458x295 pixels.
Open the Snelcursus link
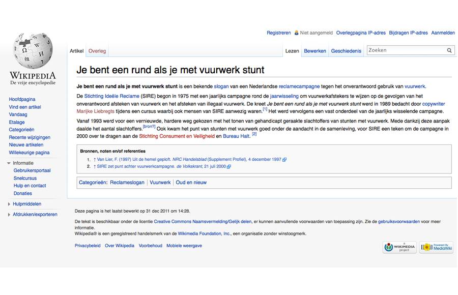(x=25, y=178)
